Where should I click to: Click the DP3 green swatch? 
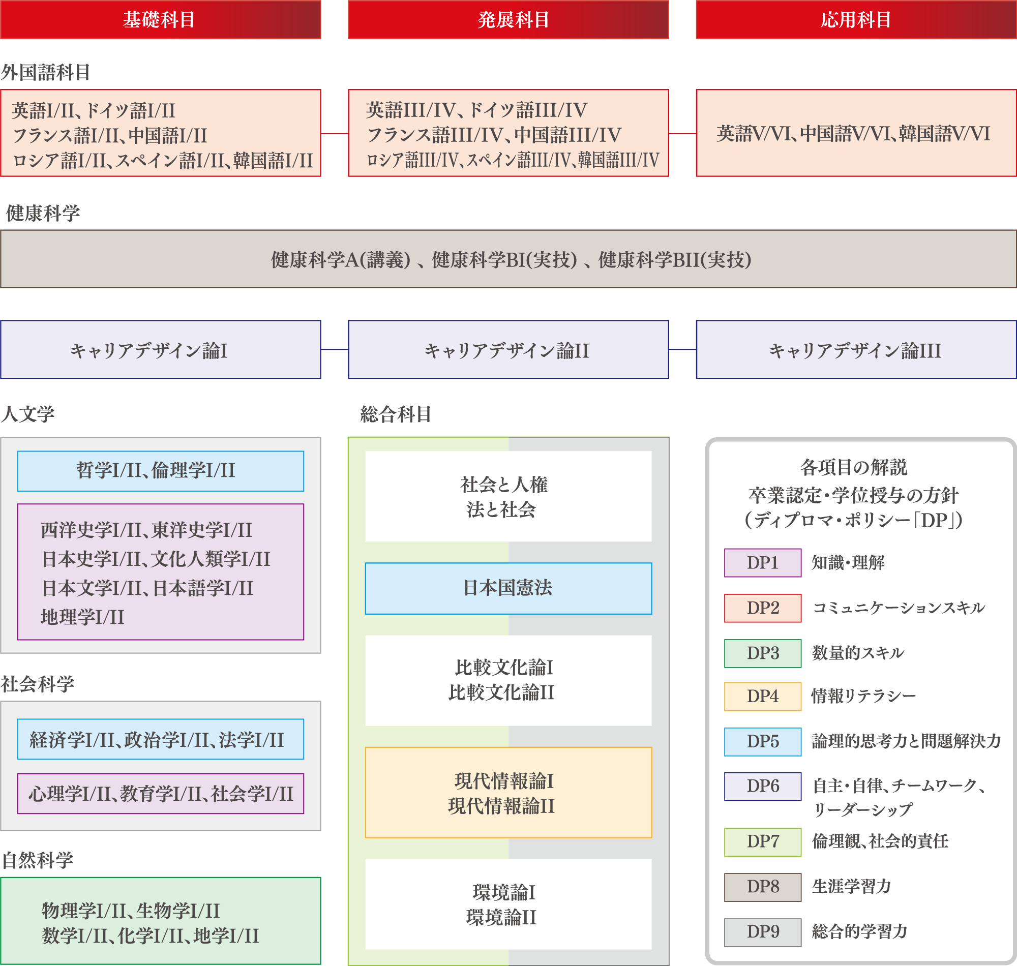763,653
